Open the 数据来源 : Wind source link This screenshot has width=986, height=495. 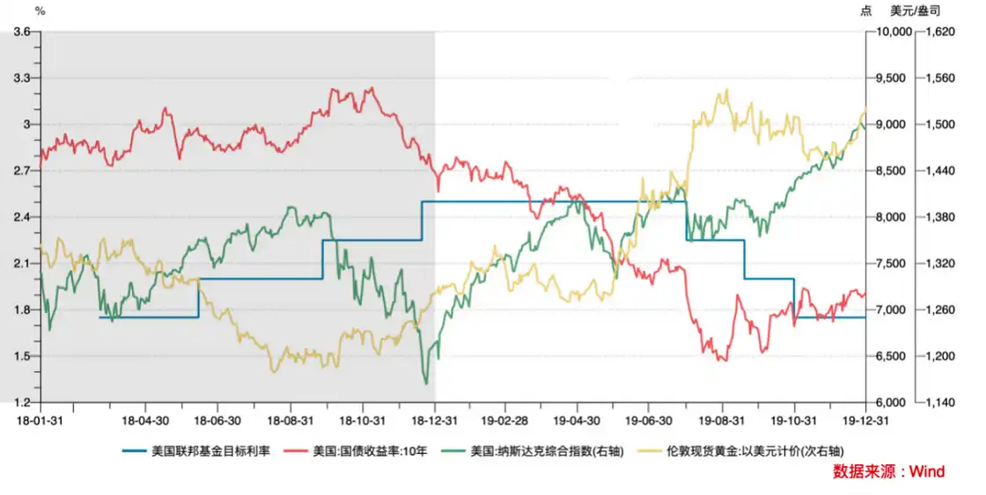[x=888, y=472]
